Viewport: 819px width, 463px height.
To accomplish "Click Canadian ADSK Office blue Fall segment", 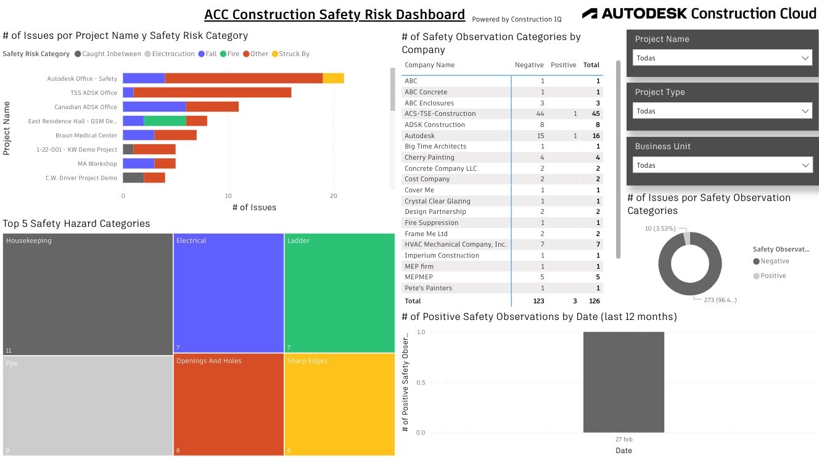I will 154,107.
